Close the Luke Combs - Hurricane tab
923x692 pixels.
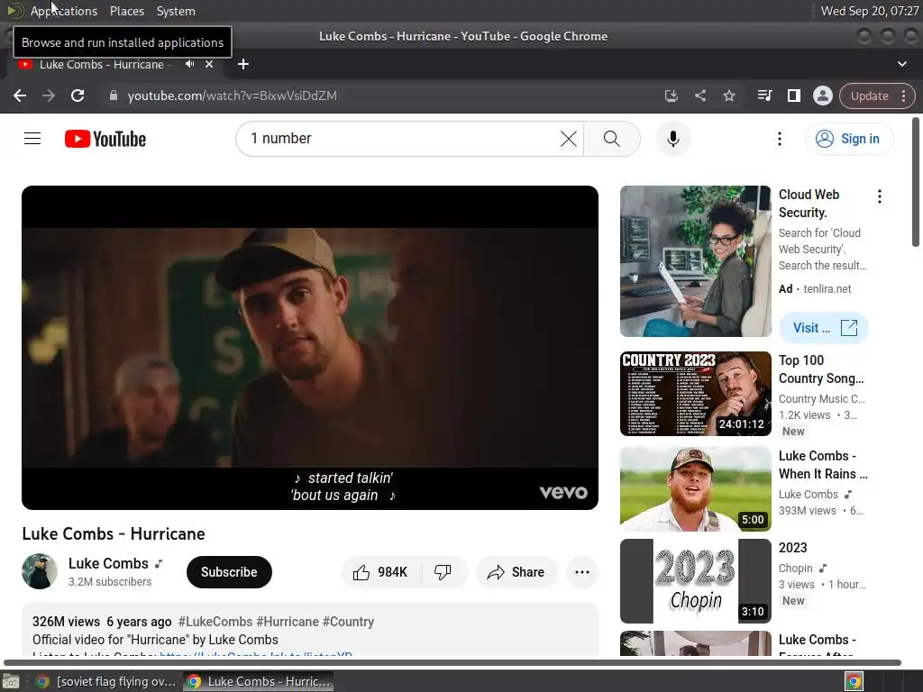click(x=209, y=64)
